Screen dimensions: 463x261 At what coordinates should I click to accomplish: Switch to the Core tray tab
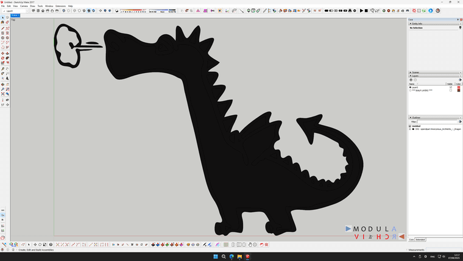(411, 240)
